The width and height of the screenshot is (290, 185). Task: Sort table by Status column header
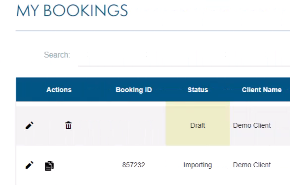pyautogui.click(x=198, y=90)
